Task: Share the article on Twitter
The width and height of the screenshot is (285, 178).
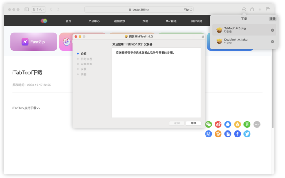Action: coord(247,134)
